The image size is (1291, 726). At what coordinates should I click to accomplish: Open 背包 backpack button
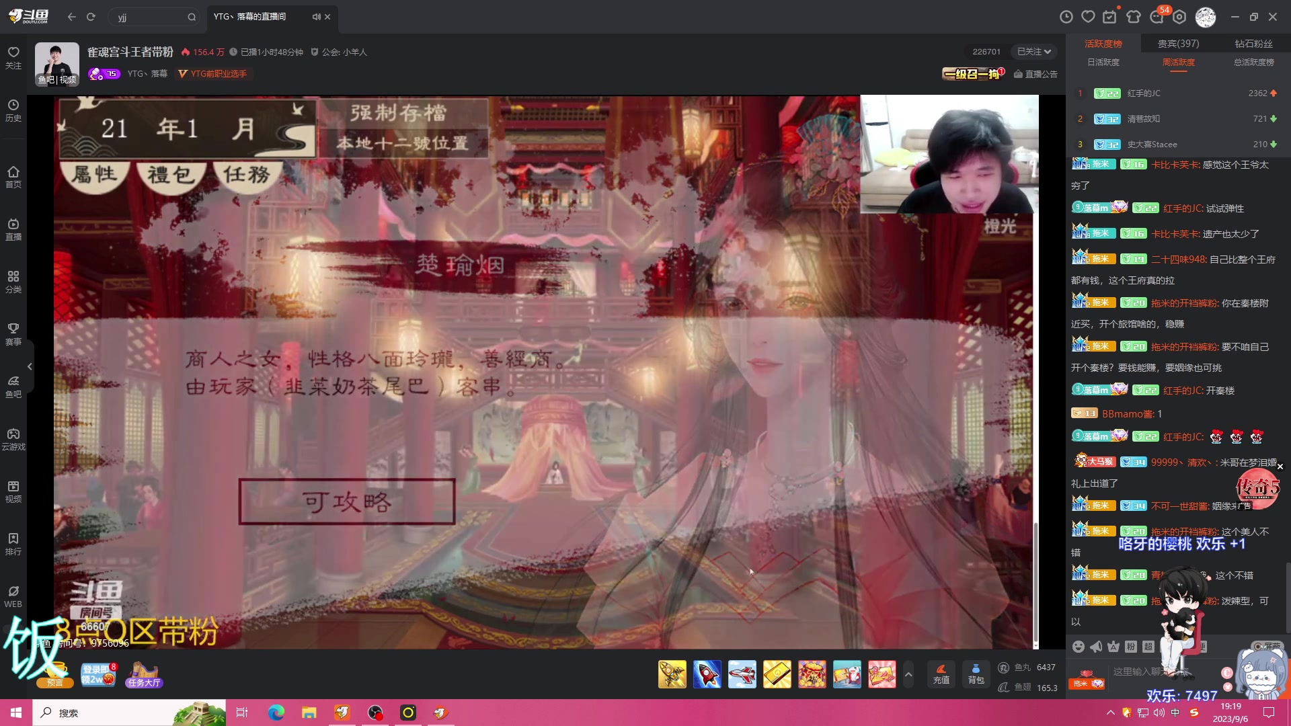(x=976, y=674)
